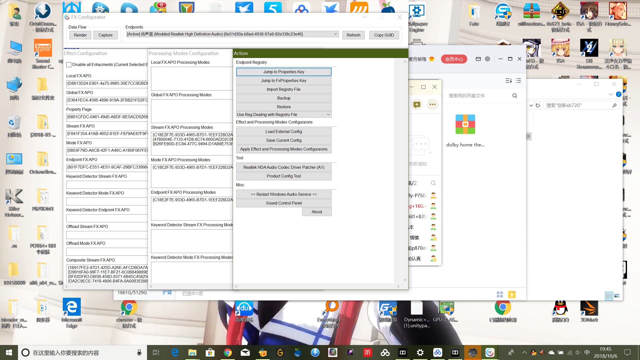640x360 pixels.
Task: Expand the sort order menu icon
Action: click(x=508, y=80)
